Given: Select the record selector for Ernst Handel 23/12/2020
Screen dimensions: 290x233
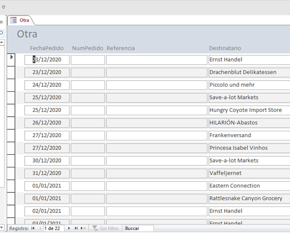Looking at the screenshot, I should pos(11,60).
